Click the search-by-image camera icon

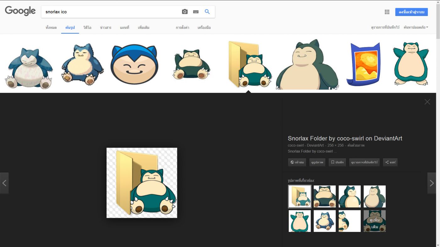tap(185, 12)
